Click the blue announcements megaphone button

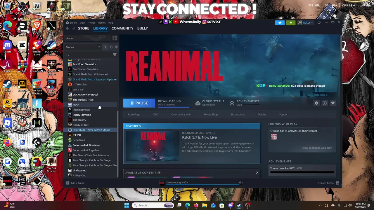pos(280,22)
